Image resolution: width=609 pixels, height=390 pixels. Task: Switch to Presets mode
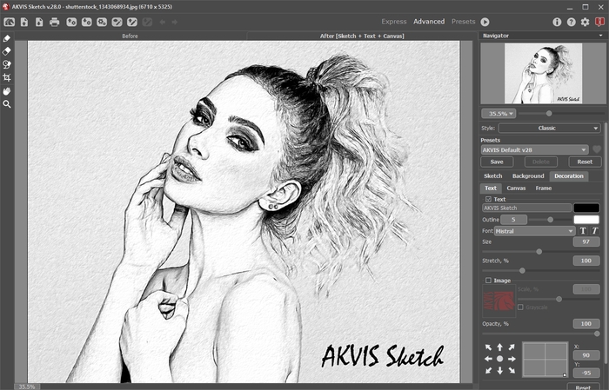[x=464, y=22]
